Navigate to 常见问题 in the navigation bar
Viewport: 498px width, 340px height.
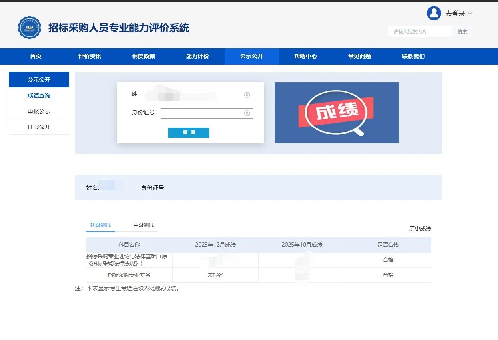(x=359, y=56)
